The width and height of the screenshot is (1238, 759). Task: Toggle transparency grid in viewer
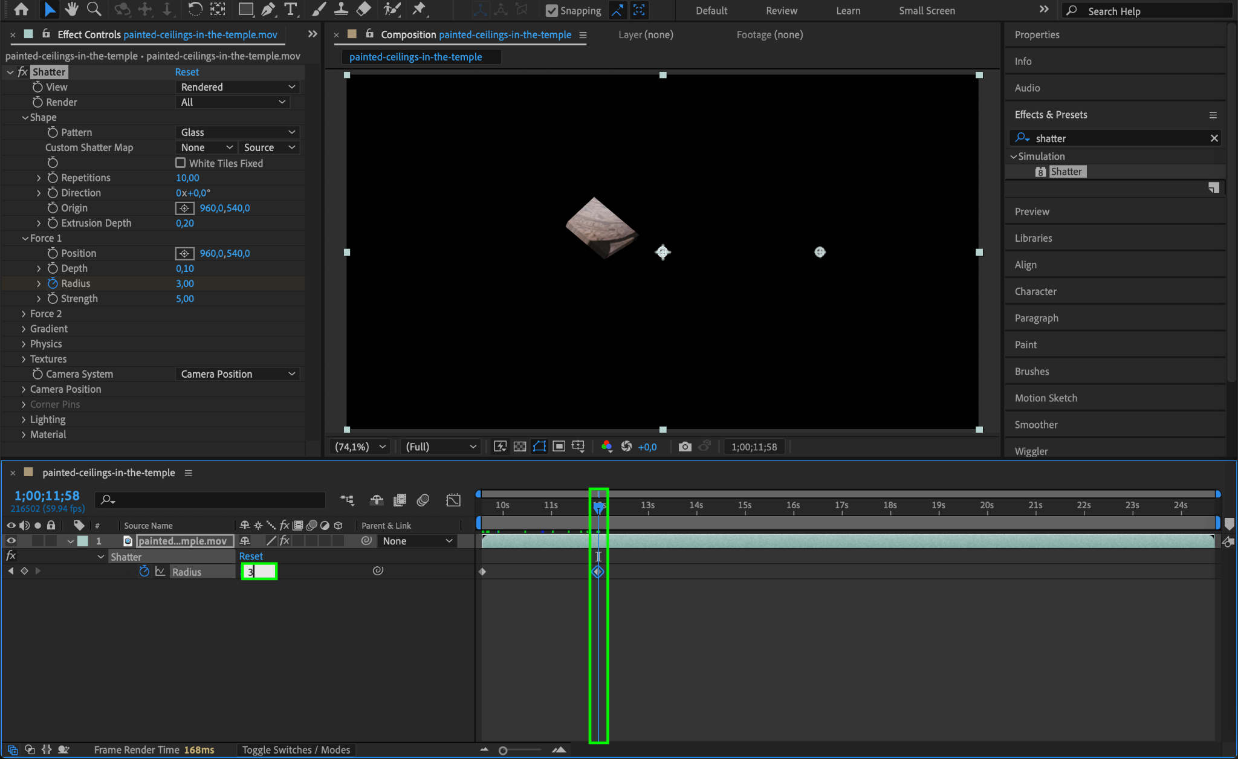tap(519, 447)
